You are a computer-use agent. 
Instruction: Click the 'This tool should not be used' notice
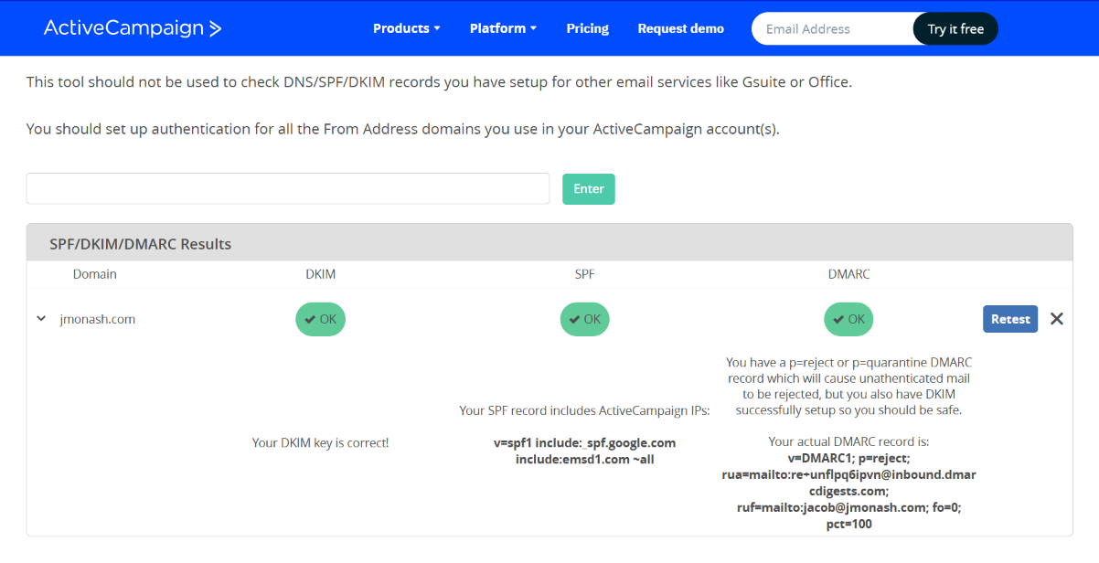pyautogui.click(x=439, y=81)
